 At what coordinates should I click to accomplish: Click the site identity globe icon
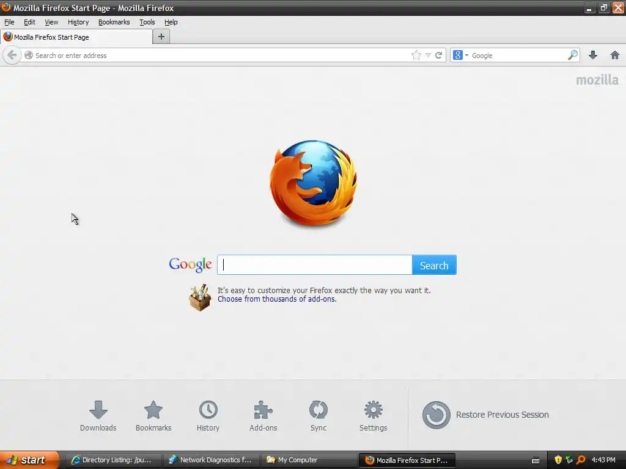(x=28, y=55)
